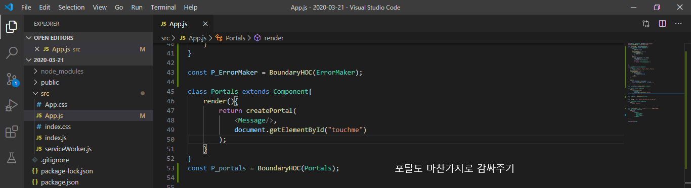
Task: Open the Explorer view in activity bar
Action: click(x=12, y=26)
